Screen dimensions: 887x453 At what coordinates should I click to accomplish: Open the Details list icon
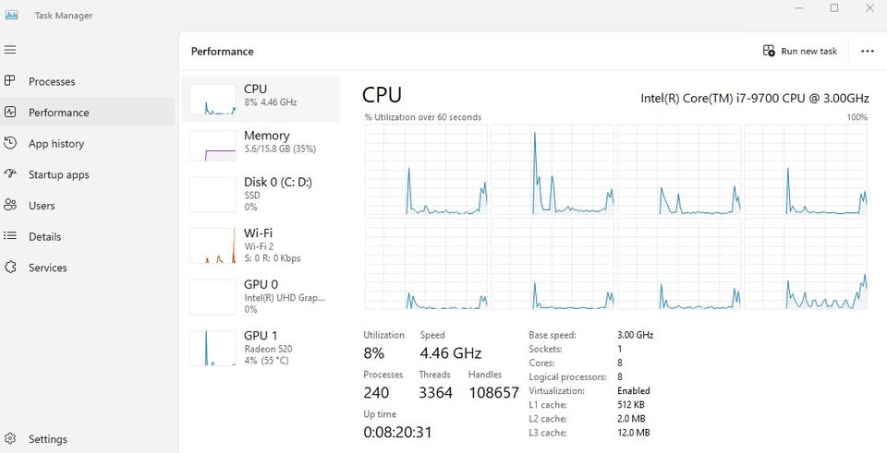tap(9, 236)
